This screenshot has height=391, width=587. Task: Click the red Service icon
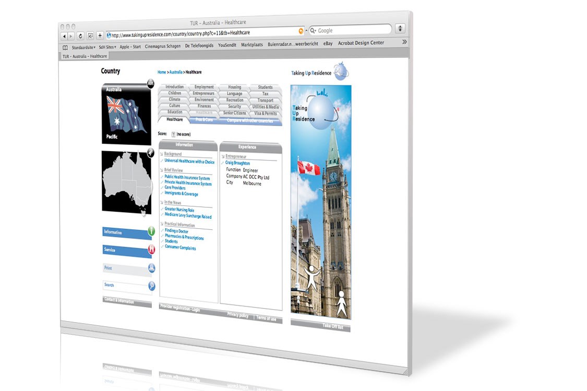pyautogui.click(x=151, y=249)
